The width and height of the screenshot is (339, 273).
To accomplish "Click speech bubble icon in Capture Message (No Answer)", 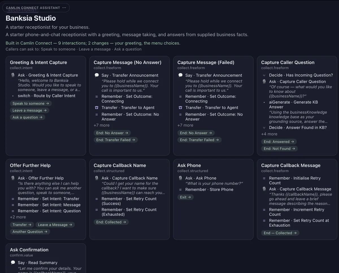I will [x=97, y=75].
